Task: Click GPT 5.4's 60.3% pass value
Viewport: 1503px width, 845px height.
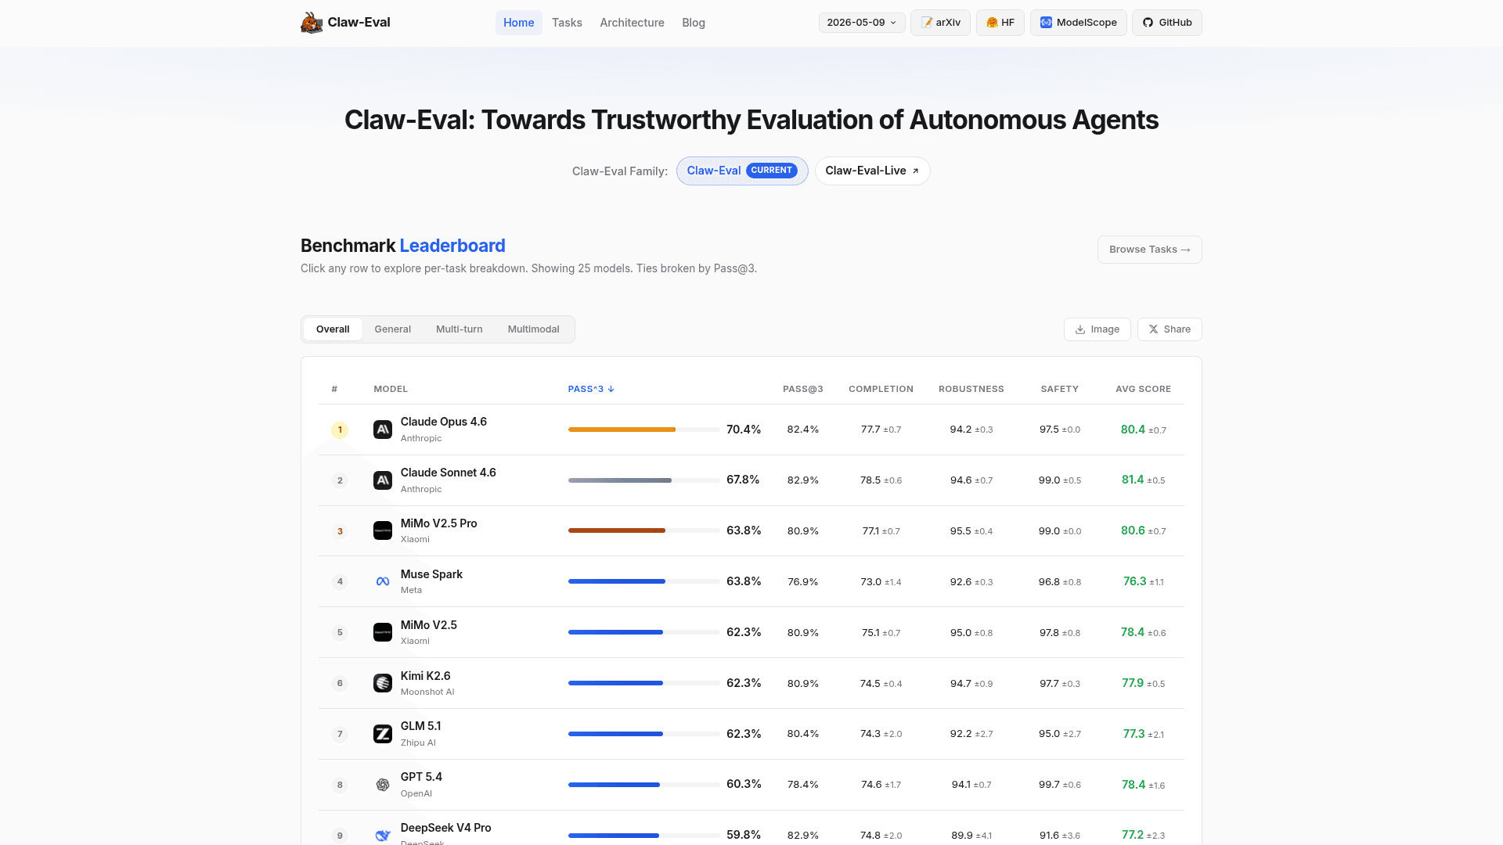Action: click(744, 784)
